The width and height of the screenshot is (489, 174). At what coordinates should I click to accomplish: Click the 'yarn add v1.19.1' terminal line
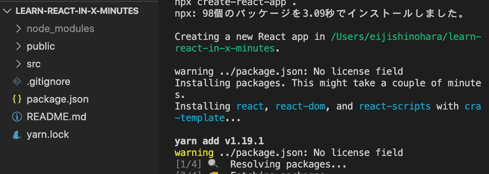pos(219,141)
